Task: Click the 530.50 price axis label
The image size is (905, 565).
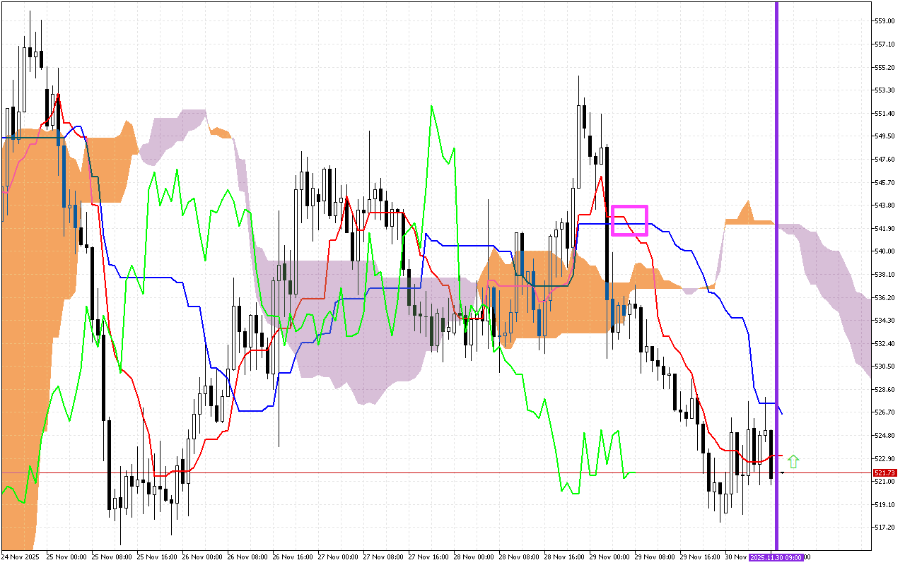Action: [x=885, y=366]
